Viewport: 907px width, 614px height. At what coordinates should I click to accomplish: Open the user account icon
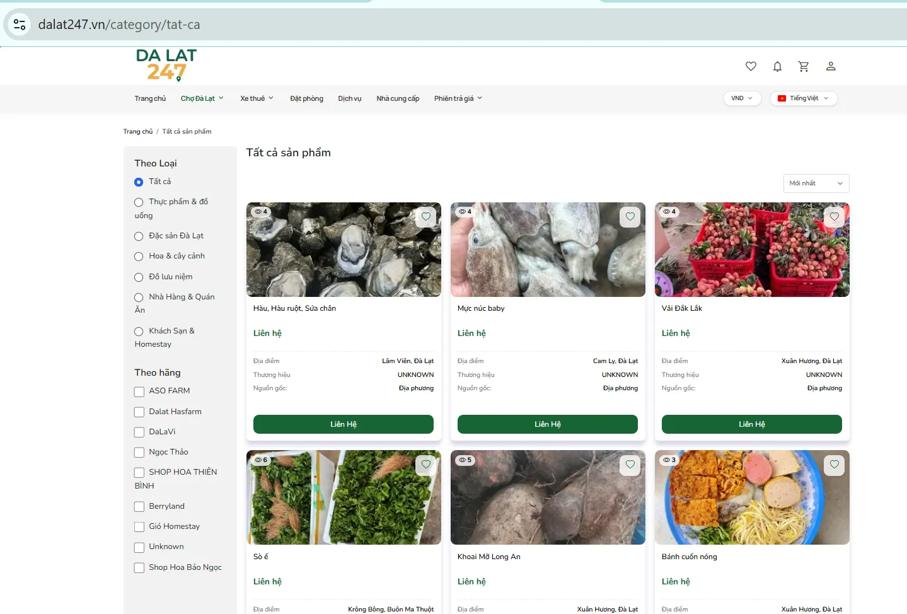[x=831, y=66]
